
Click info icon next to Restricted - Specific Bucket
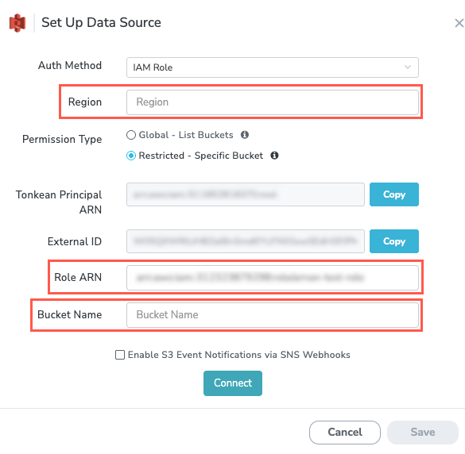(274, 156)
